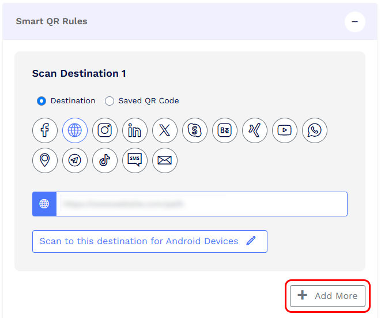Pick the Behance destination icon
The height and width of the screenshot is (318, 381).
[225, 130]
